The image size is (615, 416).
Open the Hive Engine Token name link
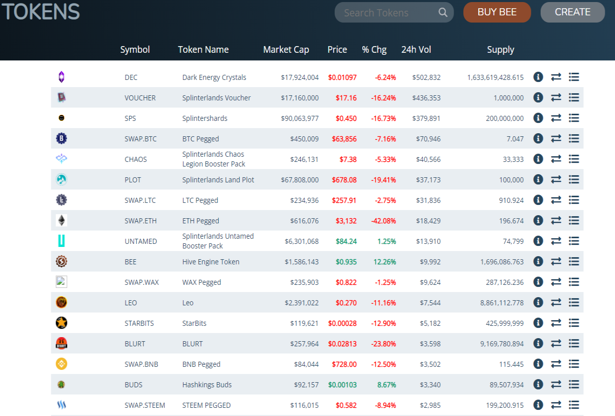click(x=211, y=262)
